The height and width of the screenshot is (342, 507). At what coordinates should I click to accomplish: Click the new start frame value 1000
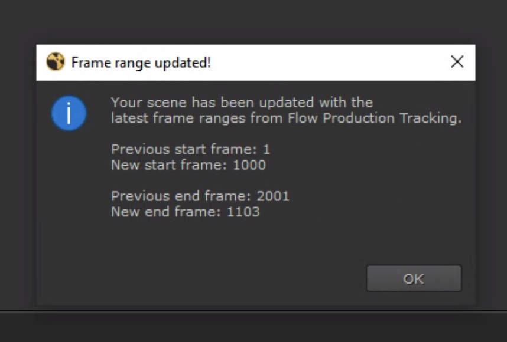click(249, 165)
